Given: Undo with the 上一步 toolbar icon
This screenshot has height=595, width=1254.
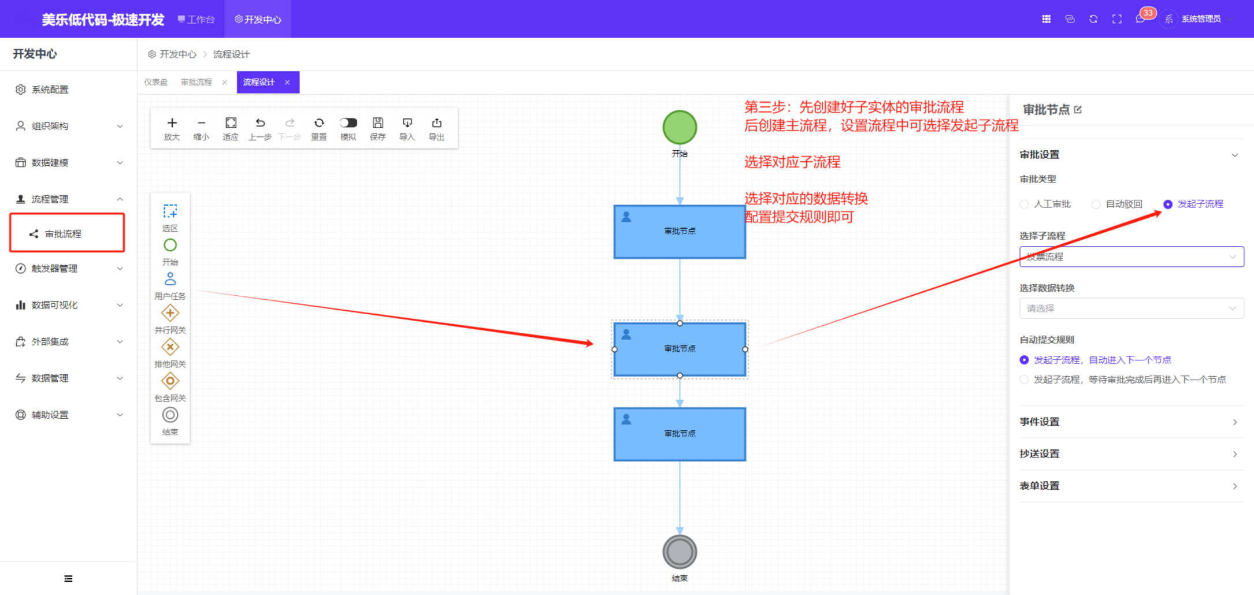Looking at the screenshot, I should (x=260, y=123).
